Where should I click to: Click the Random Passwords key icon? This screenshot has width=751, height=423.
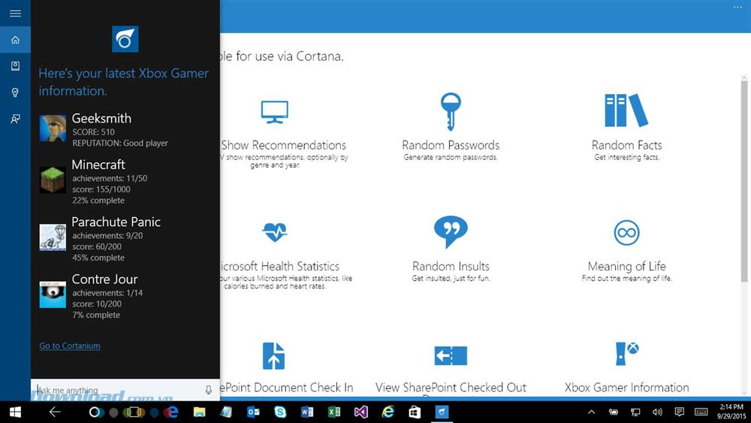[x=451, y=111]
